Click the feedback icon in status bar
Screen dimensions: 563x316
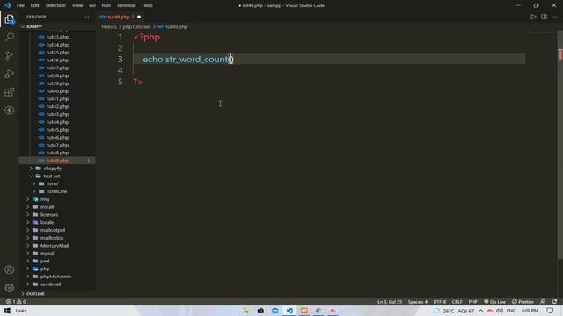543,302
